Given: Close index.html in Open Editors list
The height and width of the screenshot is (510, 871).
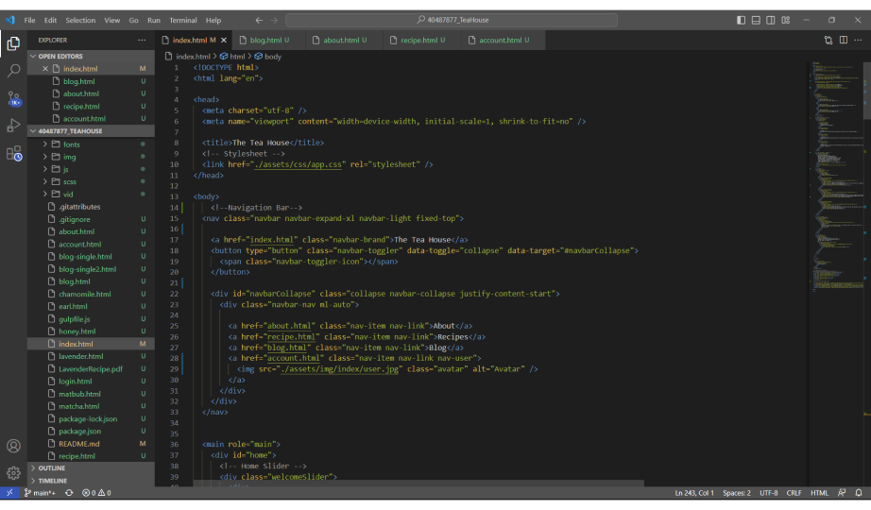Looking at the screenshot, I should pos(45,69).
